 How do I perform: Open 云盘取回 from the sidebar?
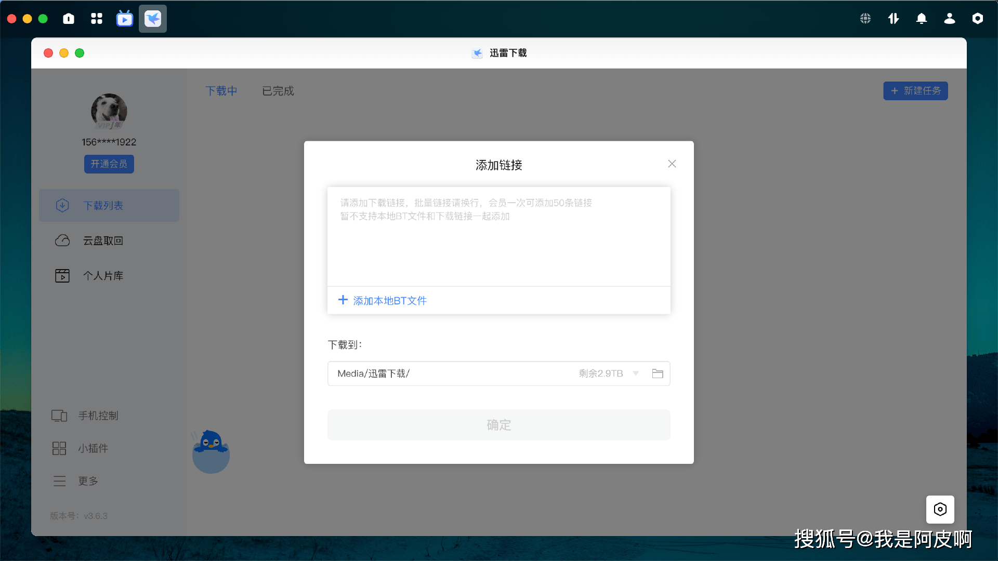103,240
